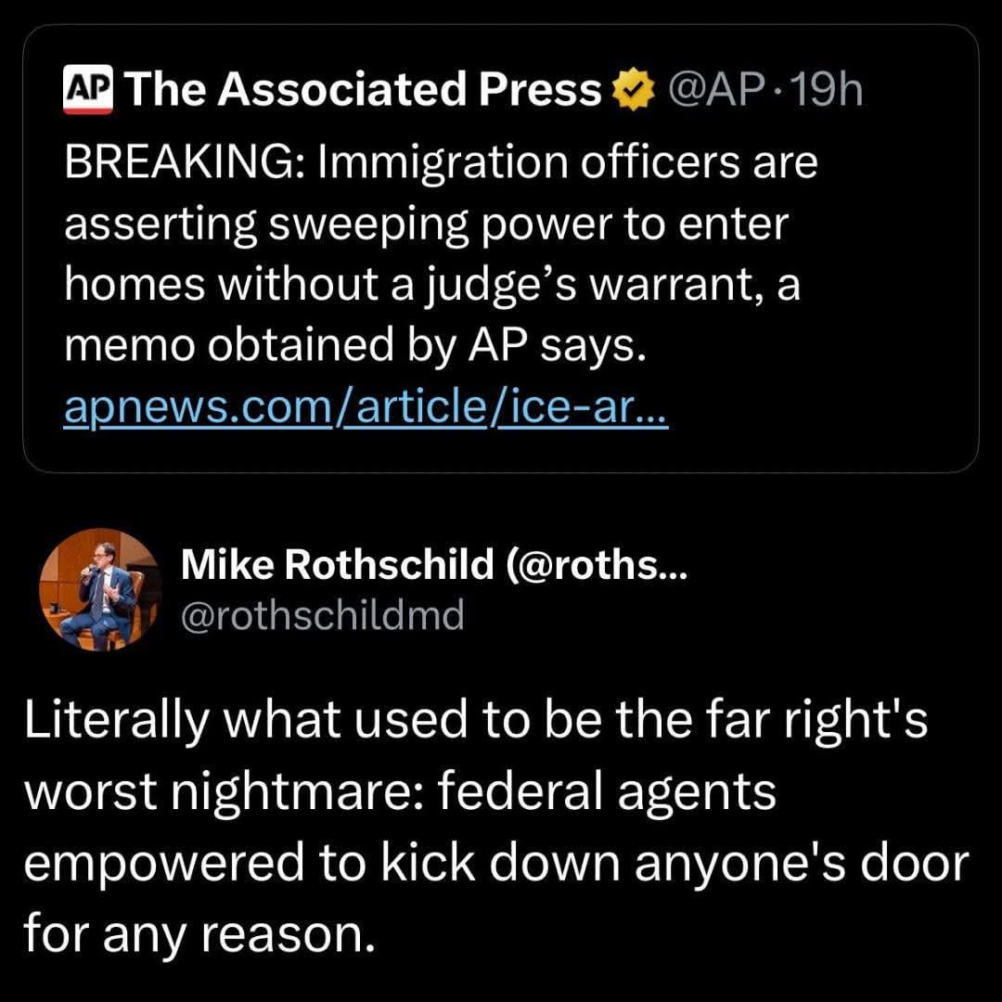Click the Mike Rothschild display name
Image resolution: width=1002 pixels, height=1002 pixels.
[x=338, y=563]
